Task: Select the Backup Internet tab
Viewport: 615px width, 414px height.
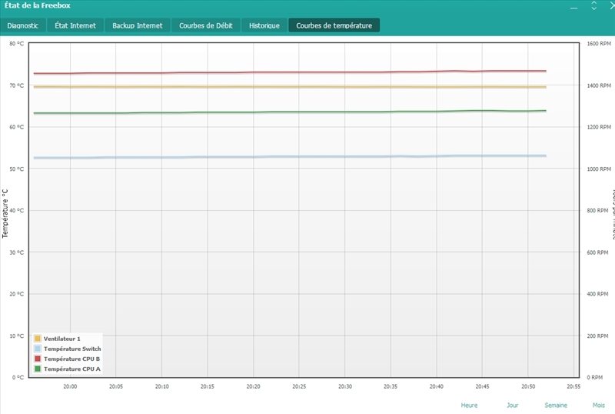Action: [138, 25]
